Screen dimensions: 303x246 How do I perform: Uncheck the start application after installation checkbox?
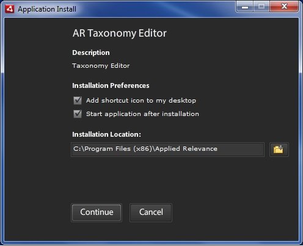click(x=78, y=114)
